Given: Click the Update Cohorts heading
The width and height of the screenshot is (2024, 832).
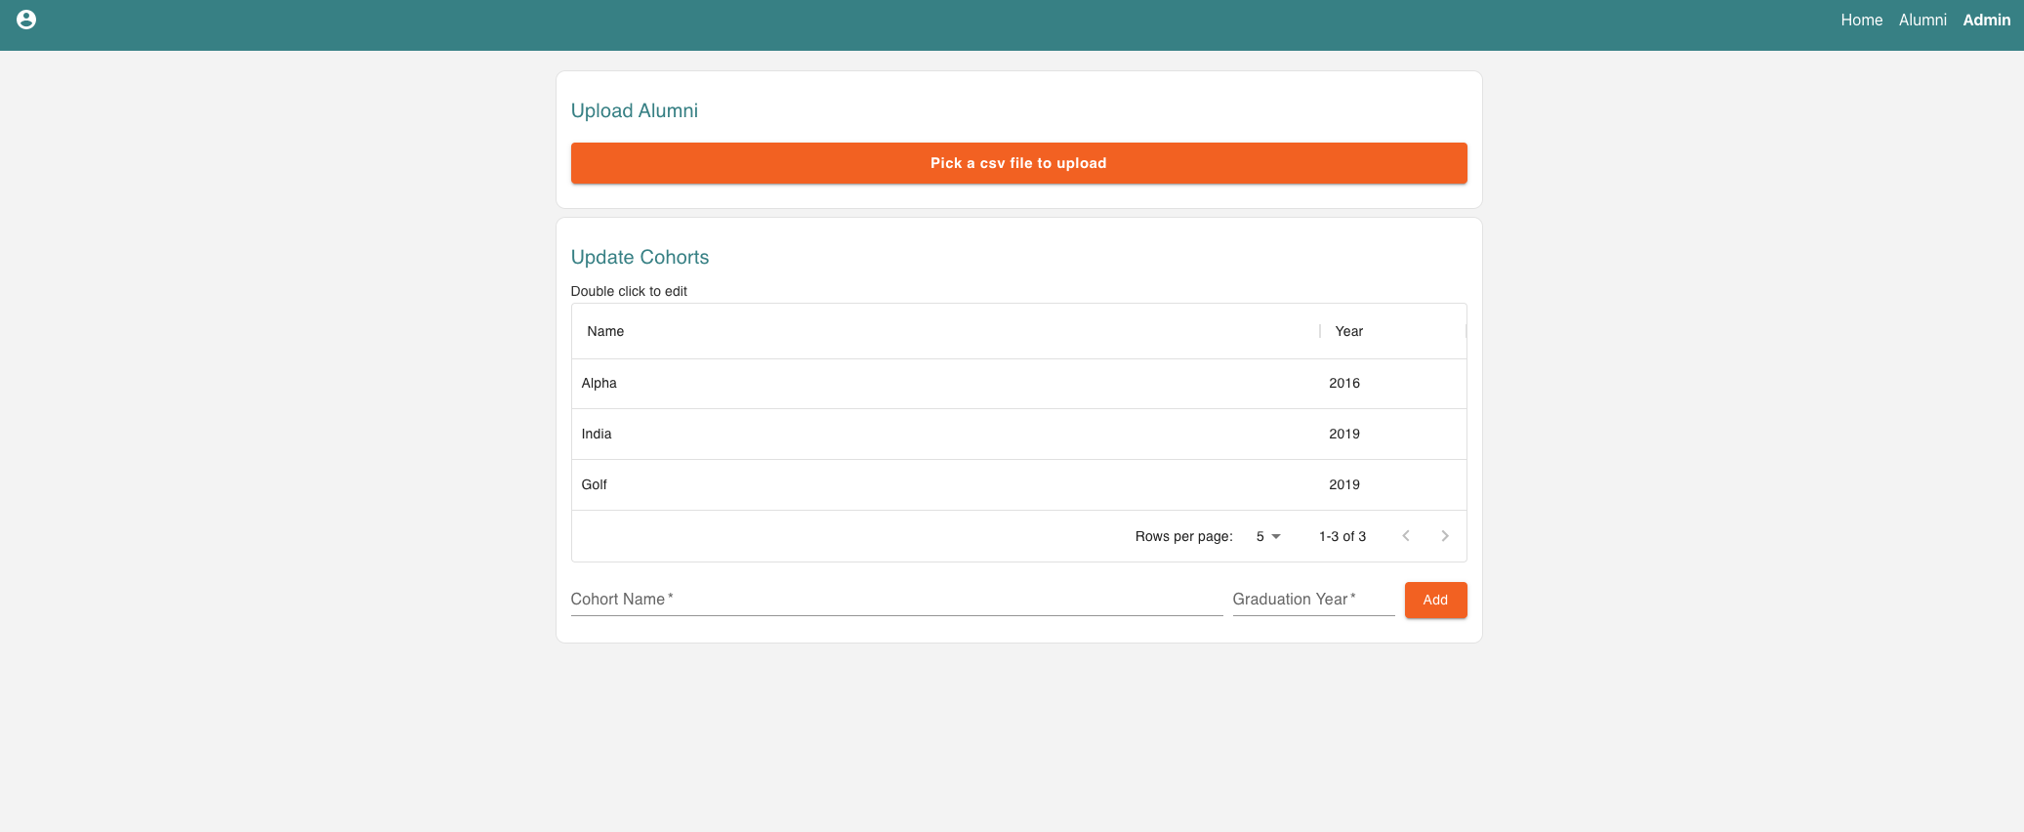Looking at the screenshot, I should tap(640, 257).
